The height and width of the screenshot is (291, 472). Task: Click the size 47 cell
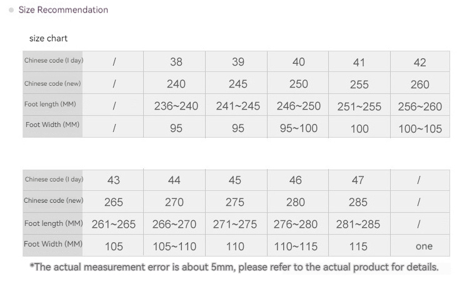coord(358,180)
